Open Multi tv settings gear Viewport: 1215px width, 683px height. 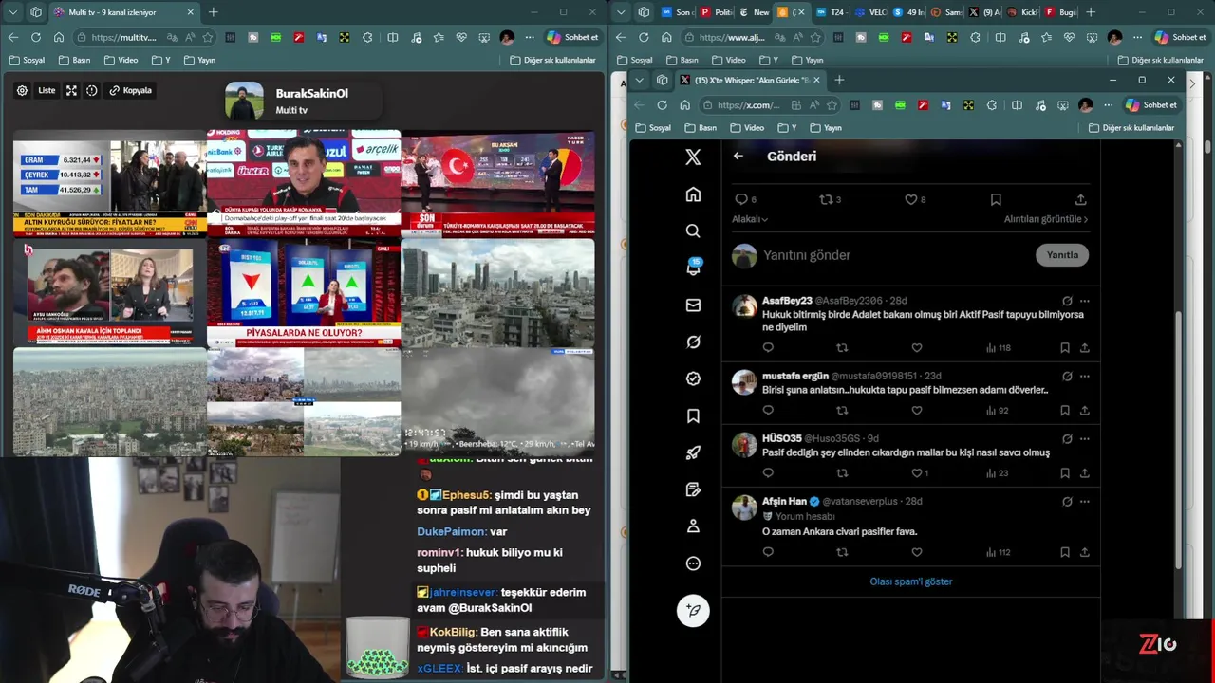(x=22, y=90)
